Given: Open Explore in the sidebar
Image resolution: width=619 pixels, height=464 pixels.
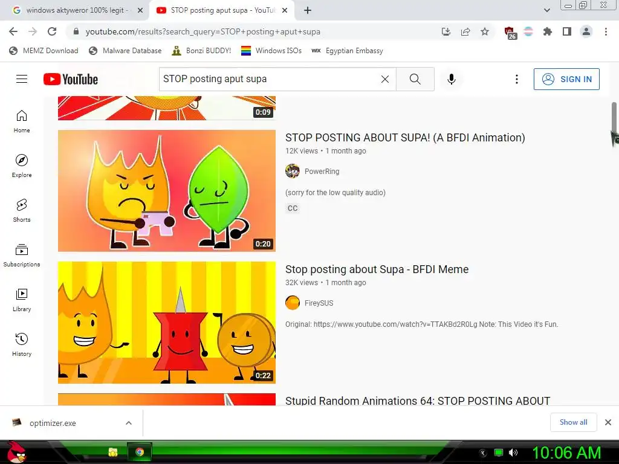Looking at the screenshot, I should click(22, 166).
